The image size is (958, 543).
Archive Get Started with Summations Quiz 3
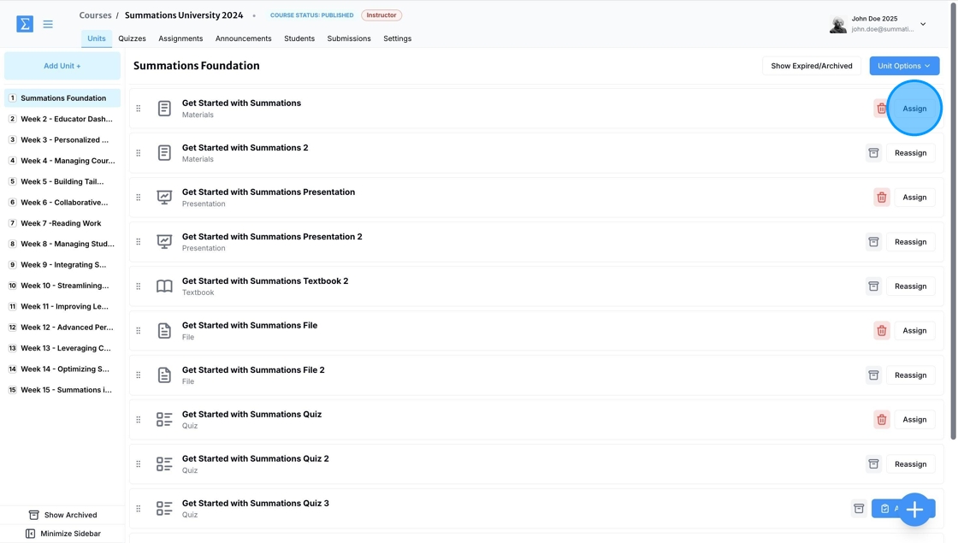(x=859, y=508)
